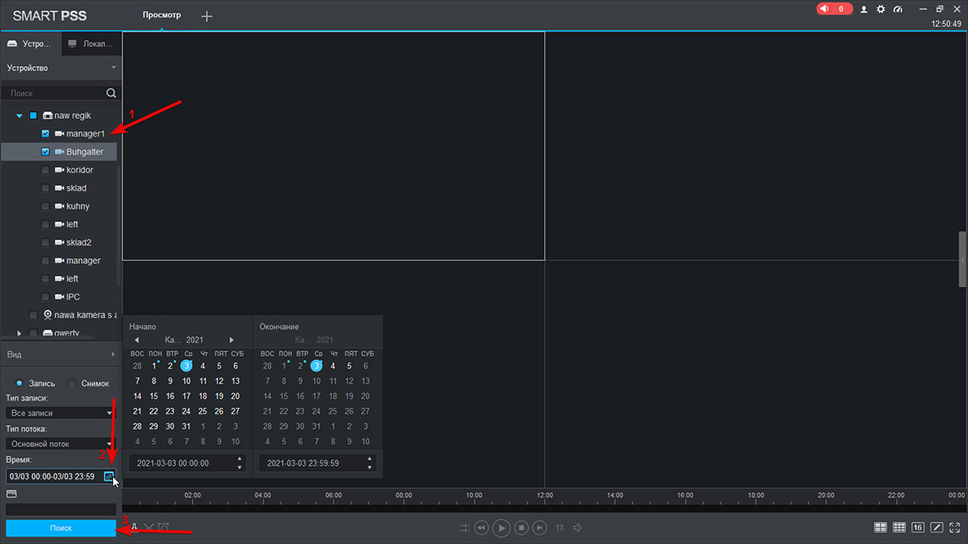
Task: Open the system status gauge icon
Action: coord(898,9)
